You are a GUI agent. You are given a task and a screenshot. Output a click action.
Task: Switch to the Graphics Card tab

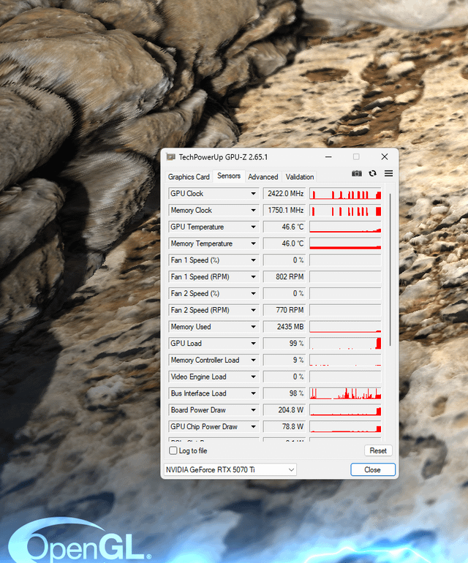click(189, 177)
